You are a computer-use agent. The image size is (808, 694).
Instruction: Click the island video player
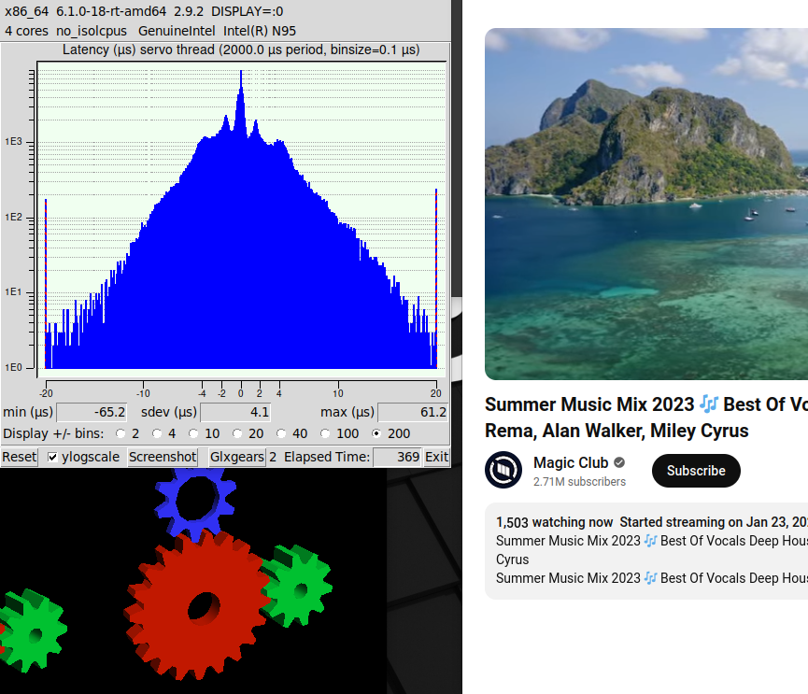[x=646, y=204]
